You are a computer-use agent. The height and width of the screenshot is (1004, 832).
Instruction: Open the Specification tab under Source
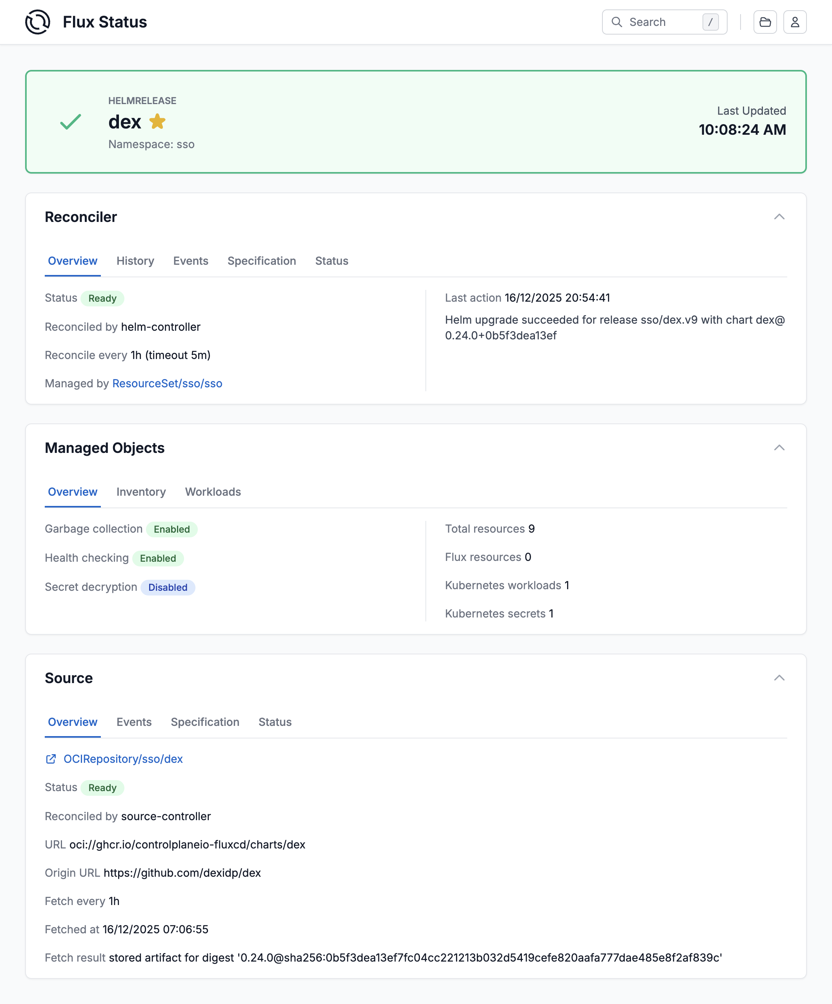click(205, 722)
